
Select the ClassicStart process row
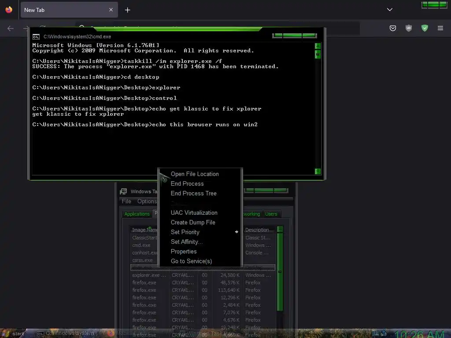[144, 238]
